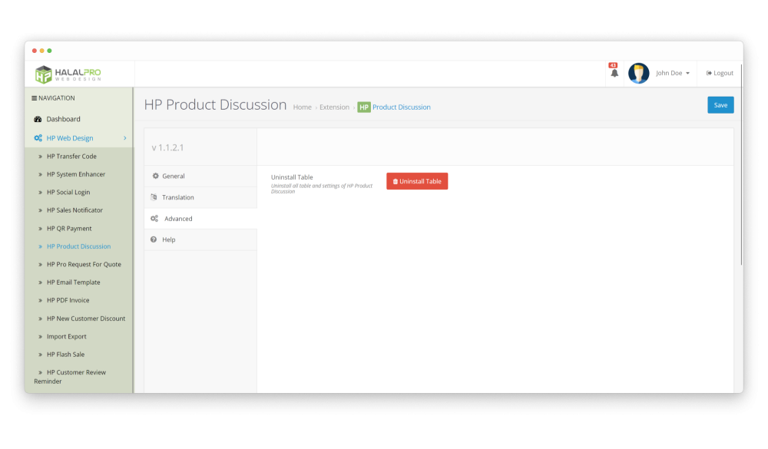Click John Doe's avatar picture
The image size is (768, 449).
(x=638, y=74)
